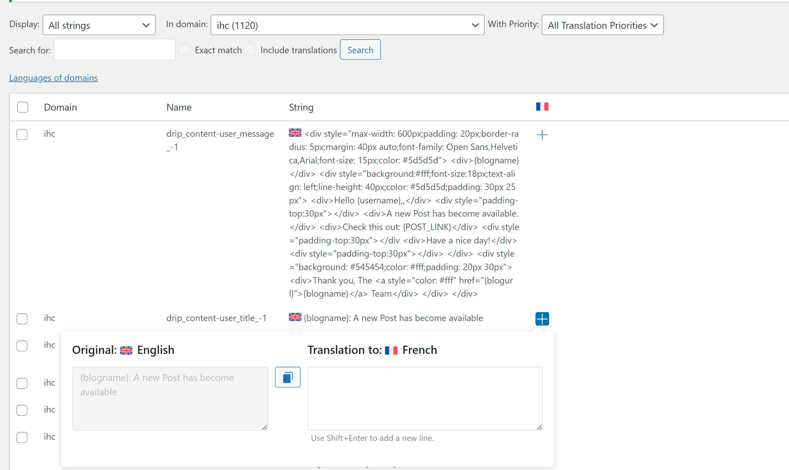Click the long HTML div string text

pos(404,214)
